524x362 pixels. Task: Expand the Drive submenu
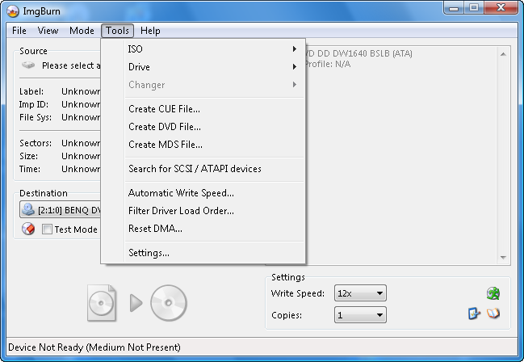tap(214, 67)
